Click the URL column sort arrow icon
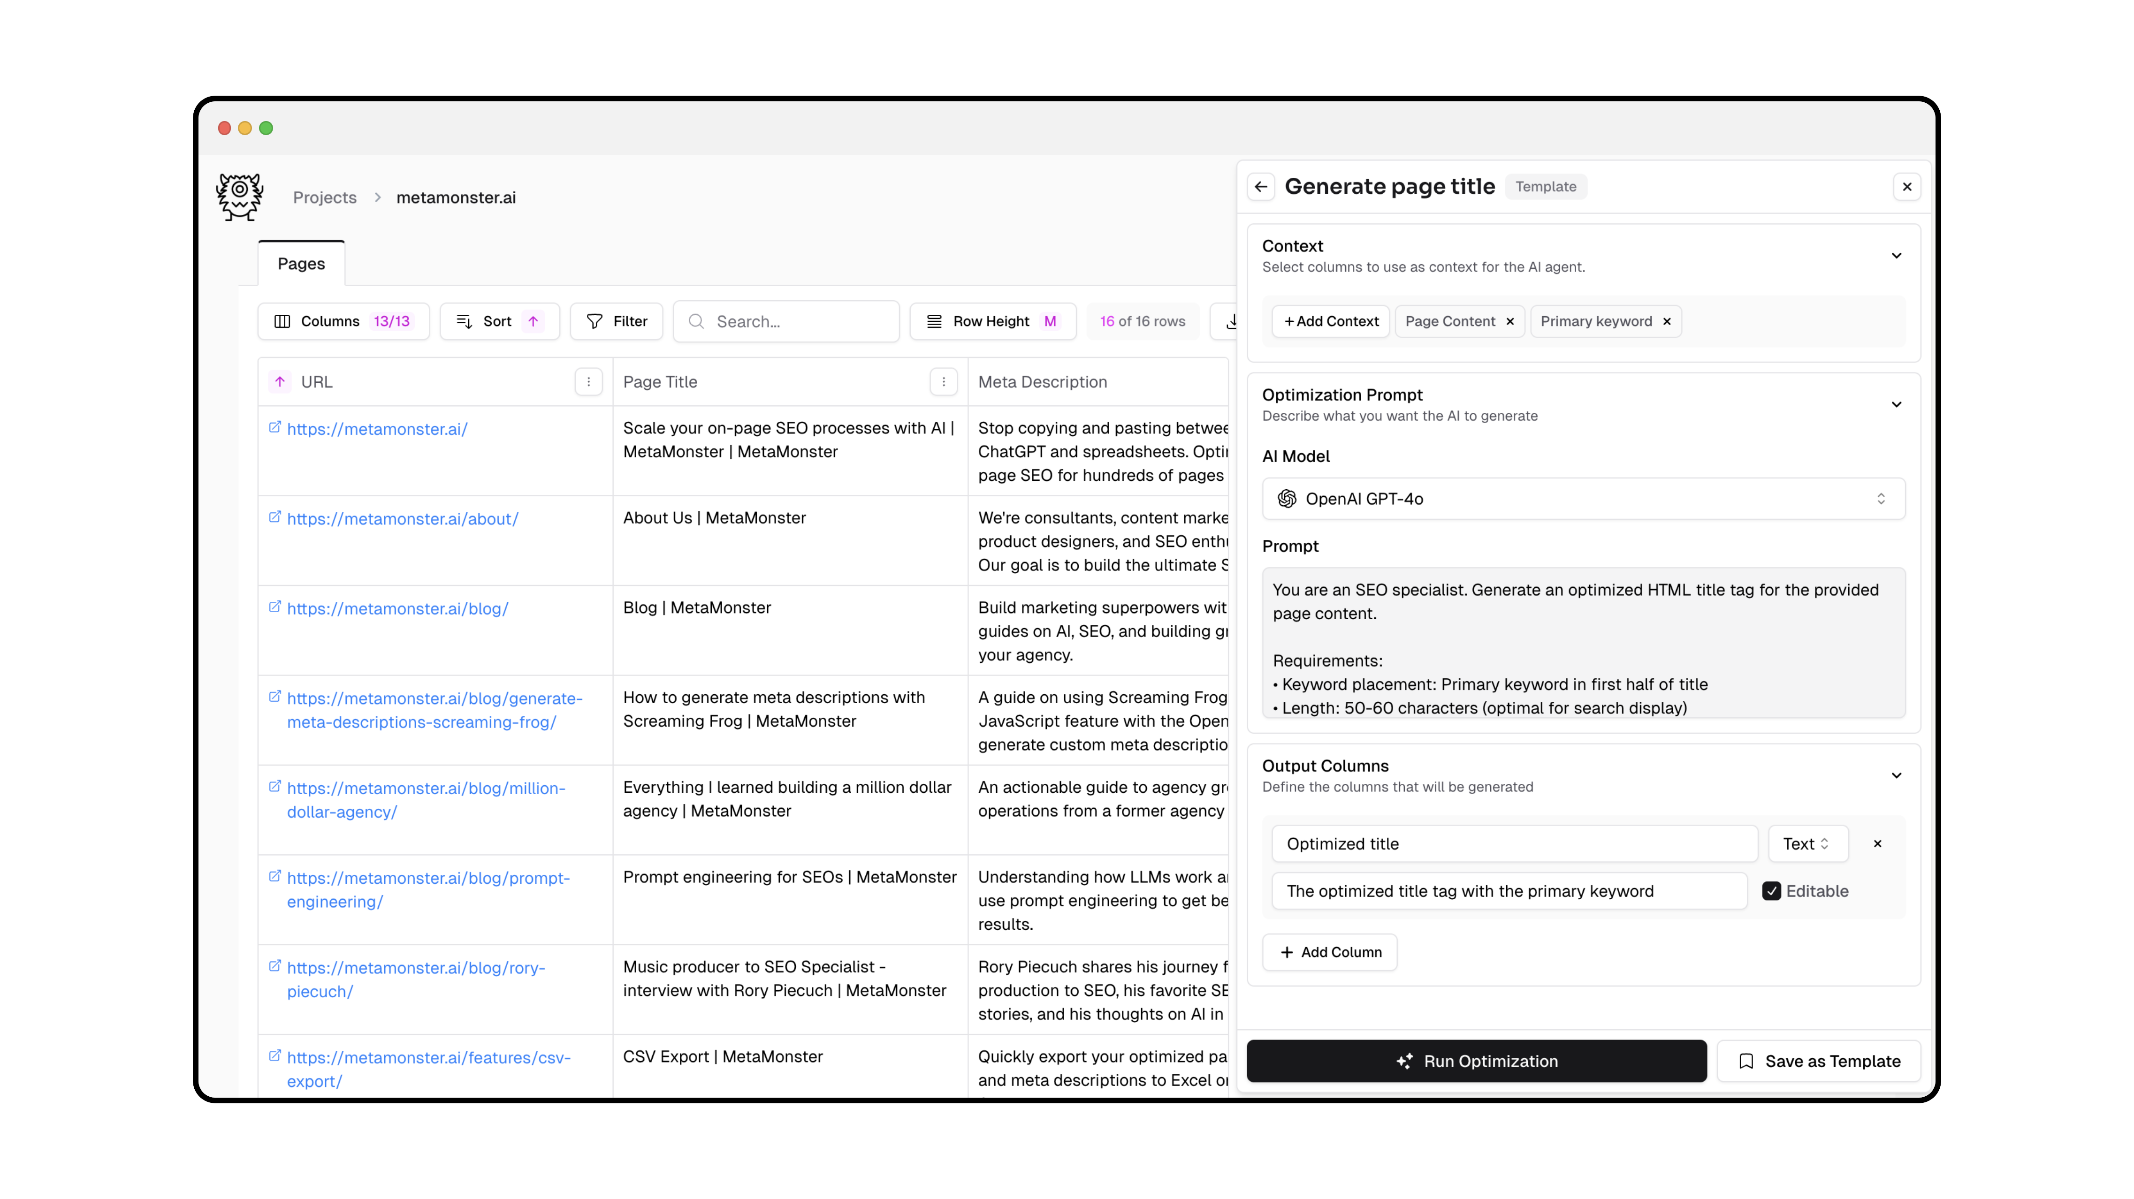 (x=280, y=382)
